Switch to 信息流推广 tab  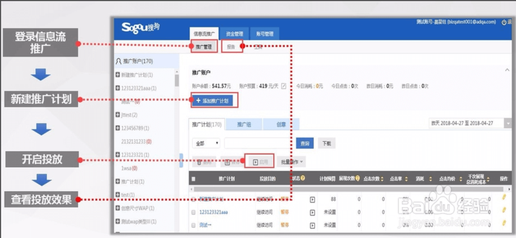[x=204, y=34]
